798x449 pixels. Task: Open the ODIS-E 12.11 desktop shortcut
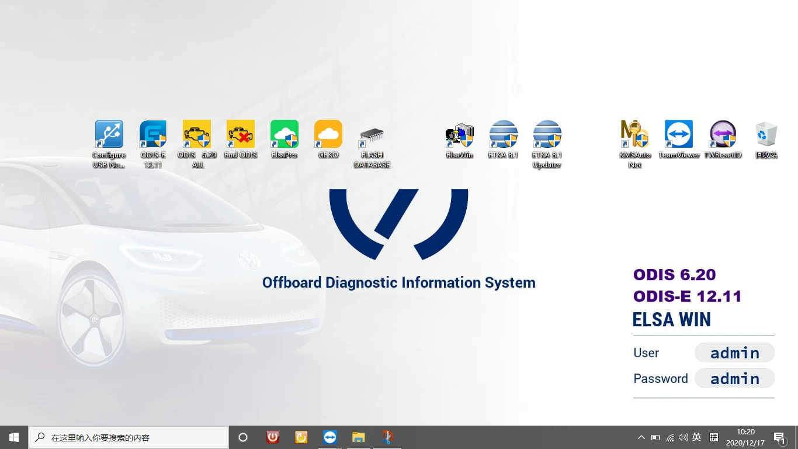click(x=153, y=144)
